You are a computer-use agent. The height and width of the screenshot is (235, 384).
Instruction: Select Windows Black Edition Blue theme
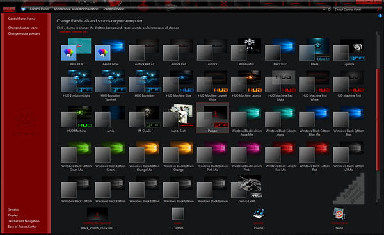click(x=349, y=120)
